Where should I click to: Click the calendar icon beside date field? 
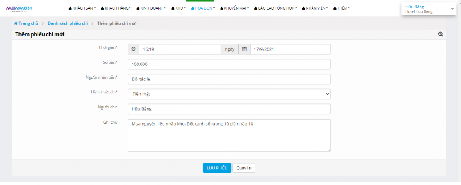244,49
